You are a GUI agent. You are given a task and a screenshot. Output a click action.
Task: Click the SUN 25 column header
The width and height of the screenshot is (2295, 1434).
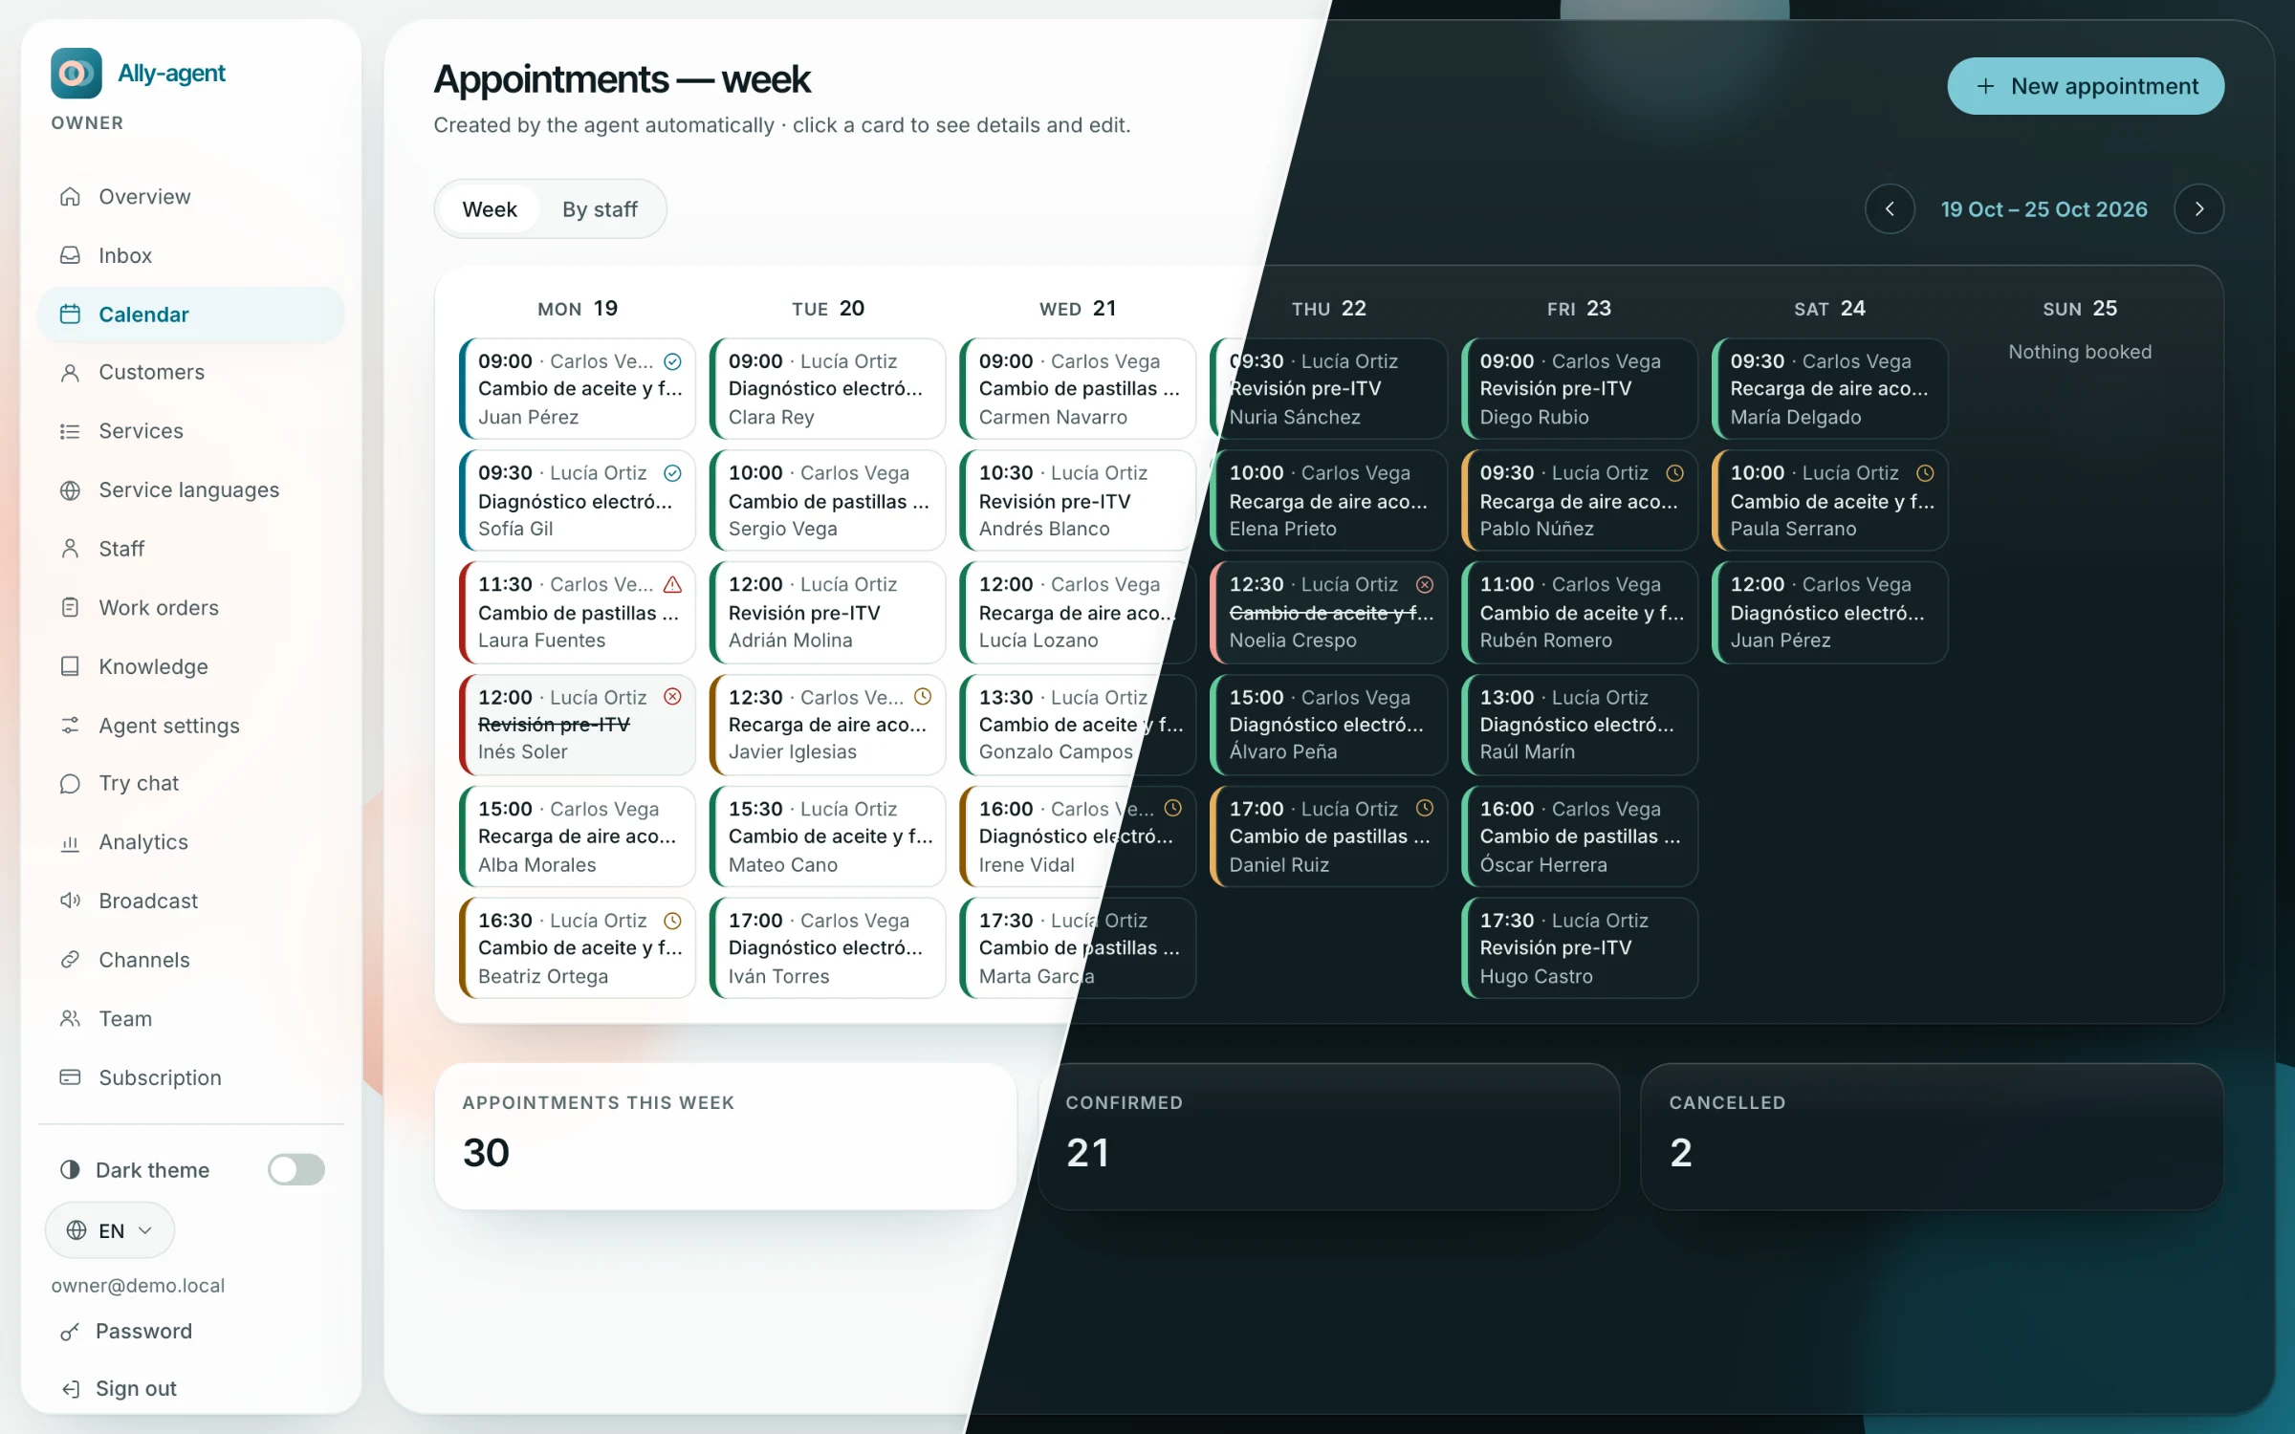tap(2080, 309)
